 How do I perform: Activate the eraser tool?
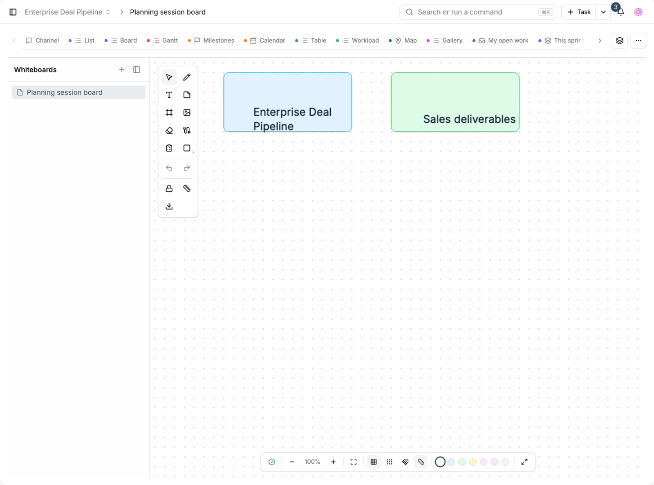coord(169,130)
